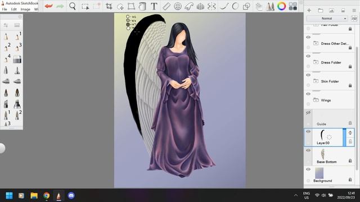Show hidden system tray icons chevron
Screen dimensions: 360x202
pos(296,195)
